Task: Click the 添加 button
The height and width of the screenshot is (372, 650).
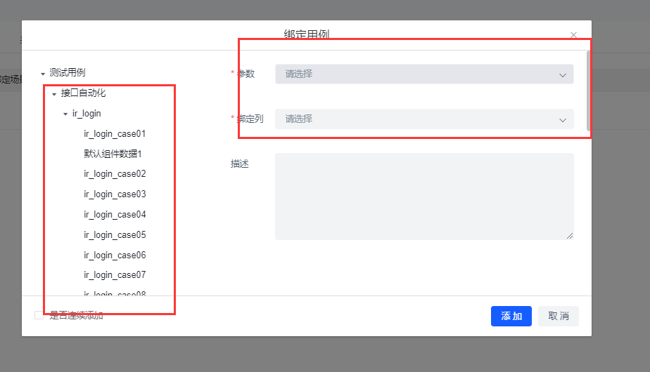Action: pos(511,317)
